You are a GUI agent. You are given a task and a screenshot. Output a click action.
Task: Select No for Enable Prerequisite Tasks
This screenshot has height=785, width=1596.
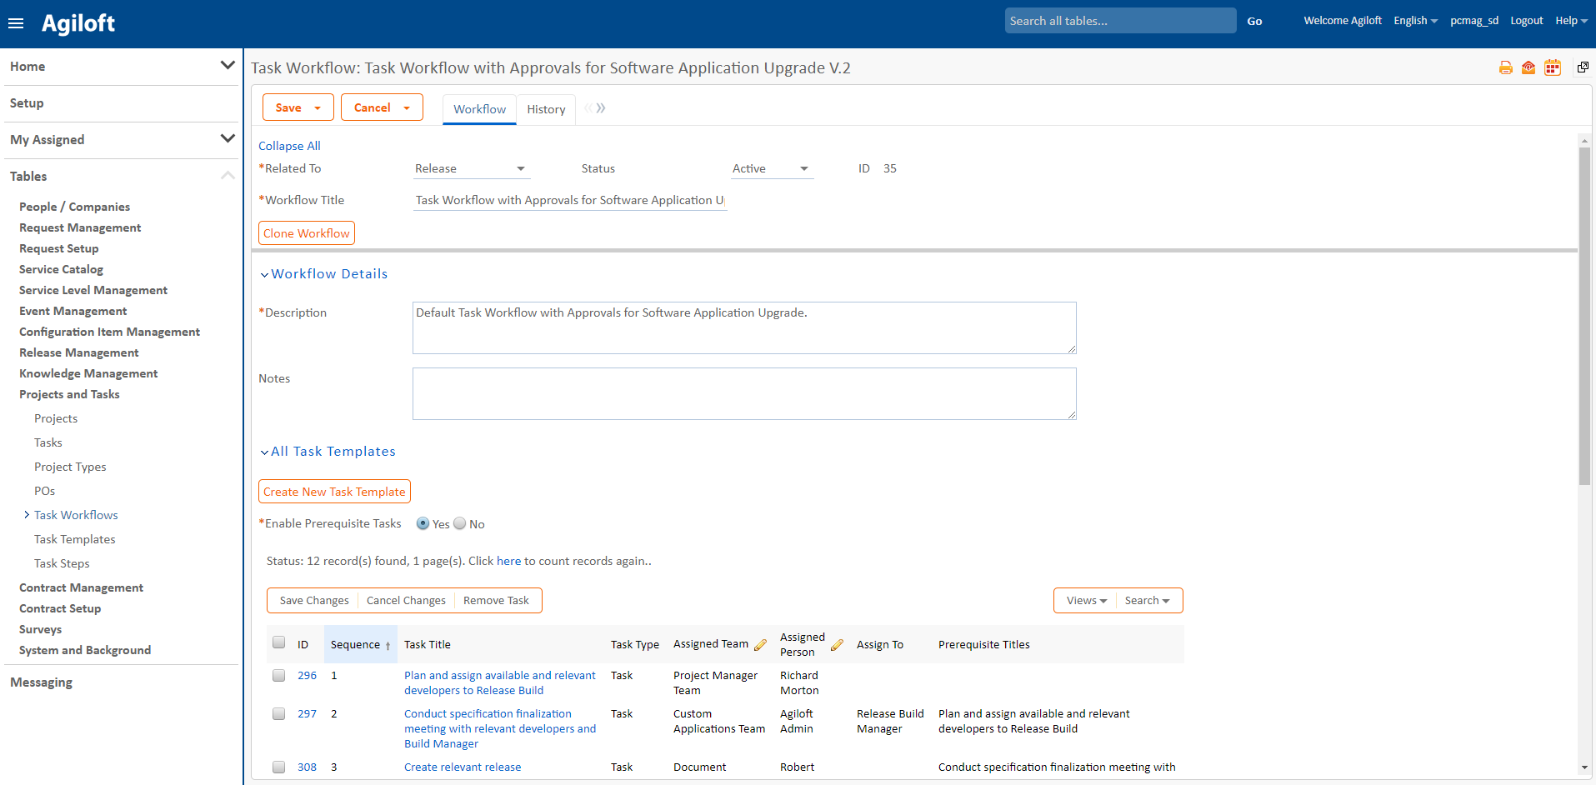tap(460, 523)
